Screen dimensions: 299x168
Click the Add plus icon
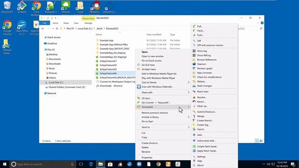tap(194, 135)
